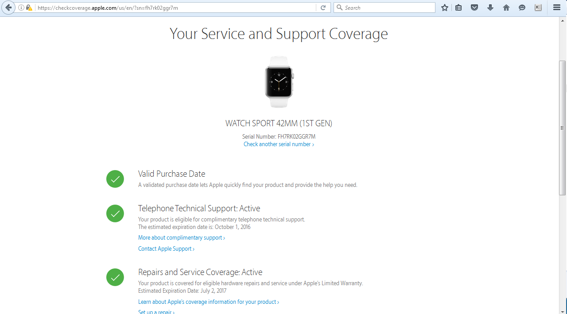Click the validated purchase date description text

click(x=248, y=185)
